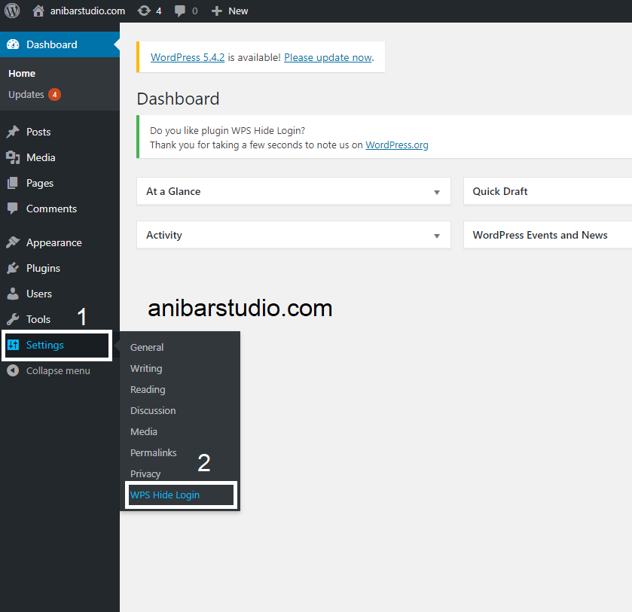This screenshot has height=612, width=632.
Task: Click the Comments label in sidebar
Action: 51,209
